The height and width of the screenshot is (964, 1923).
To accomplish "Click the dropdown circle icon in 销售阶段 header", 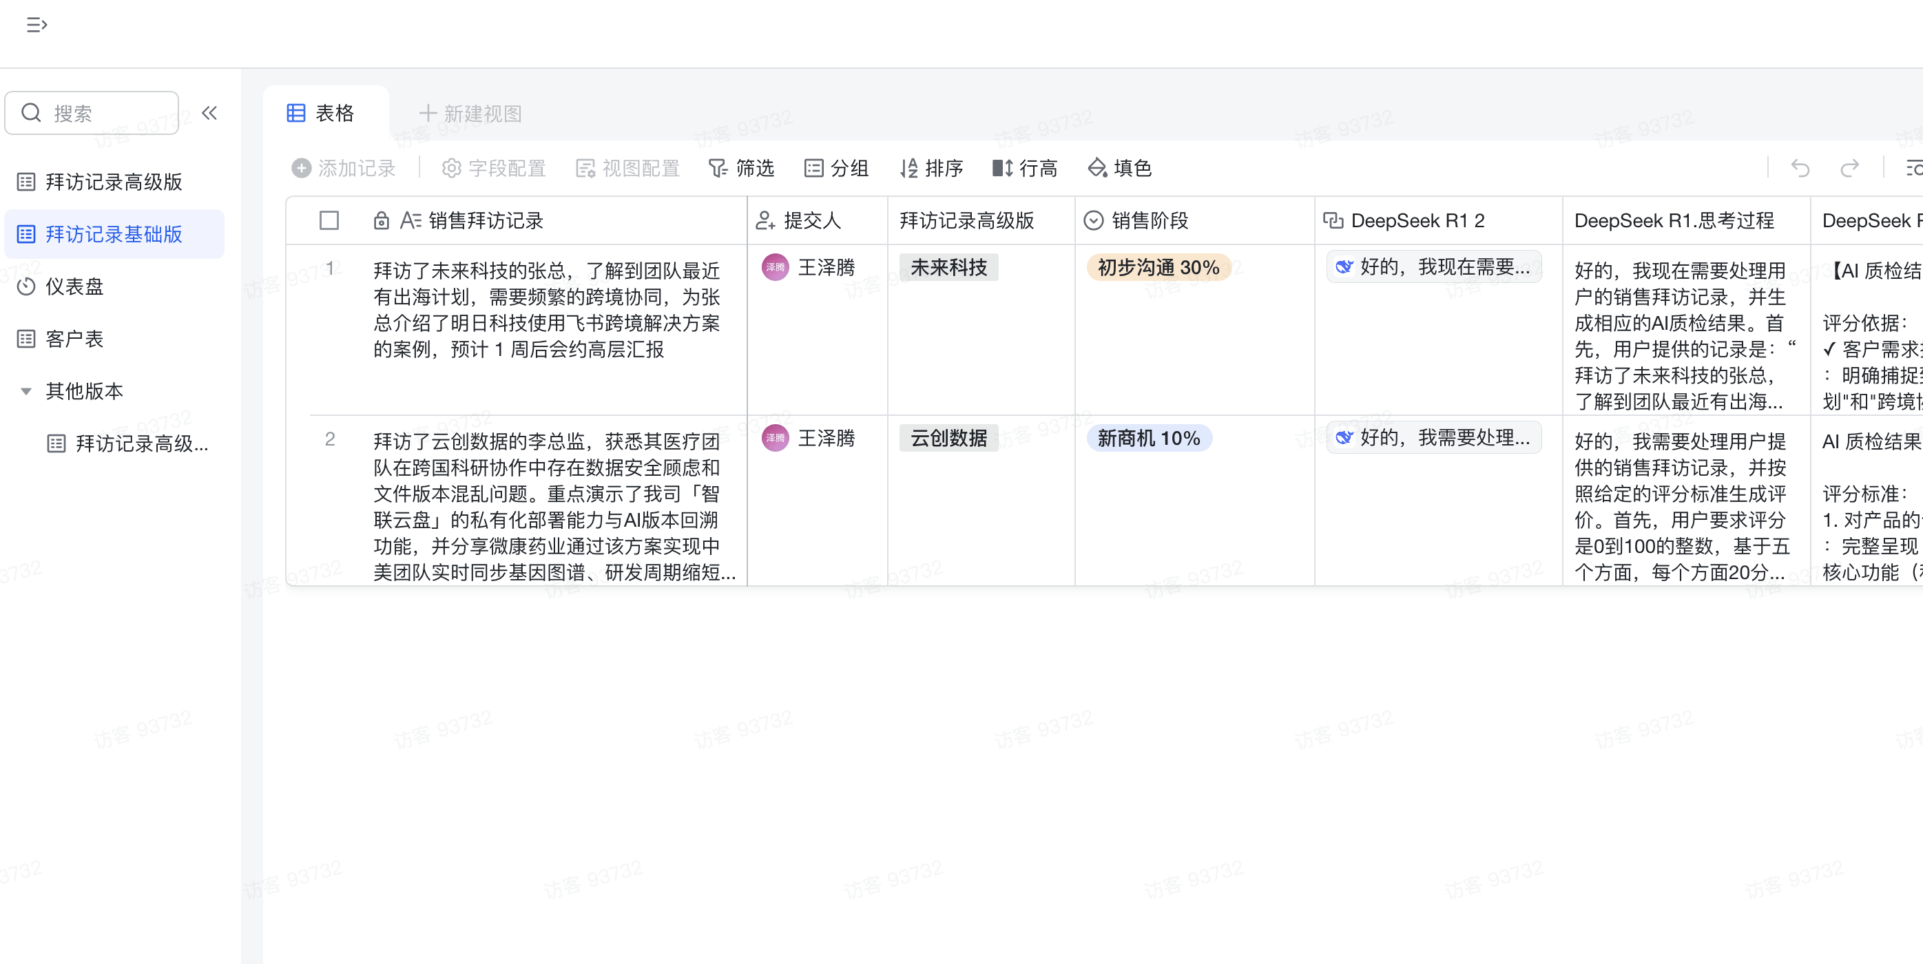I will pos(1094,221).
